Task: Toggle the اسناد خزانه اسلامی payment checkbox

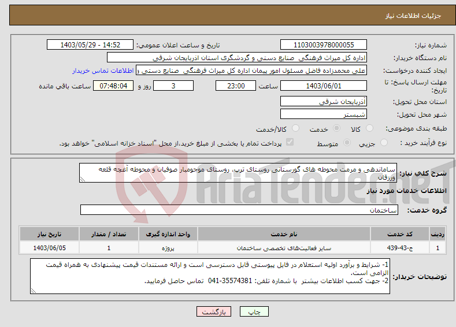Action: (x=290, y=142)
